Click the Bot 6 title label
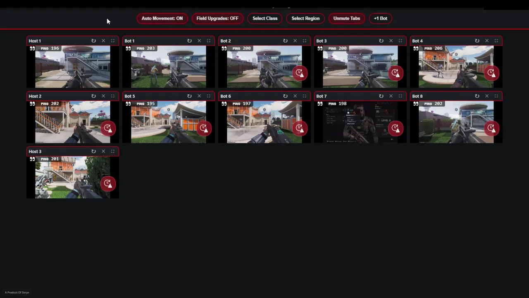 226,96
